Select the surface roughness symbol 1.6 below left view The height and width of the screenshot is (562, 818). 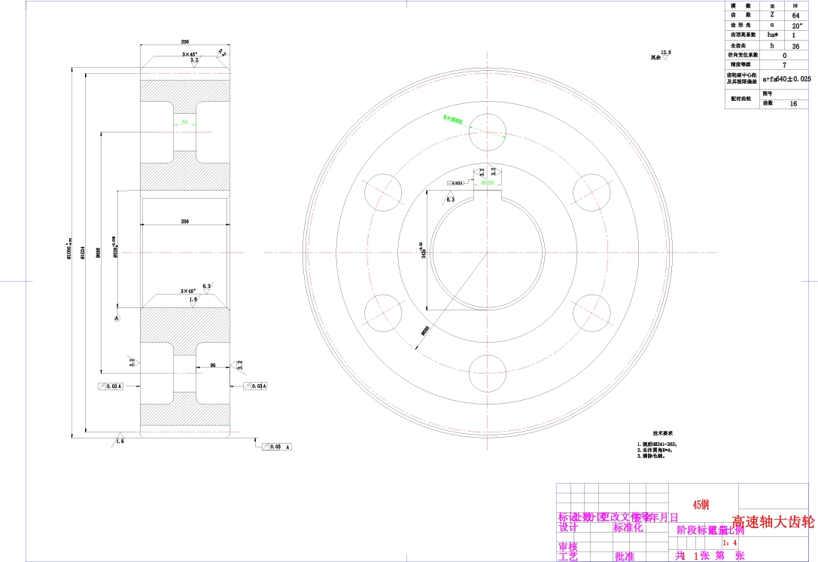click(119, 441)
